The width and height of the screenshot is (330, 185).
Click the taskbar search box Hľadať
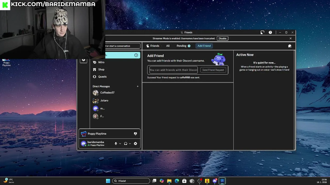pos(131,181)
